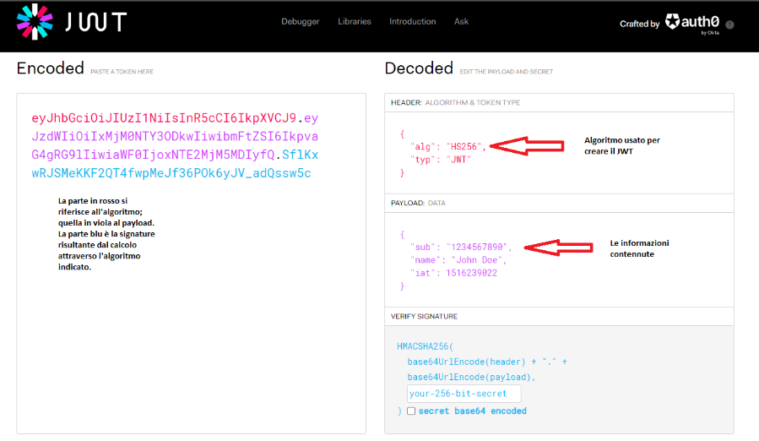The width and height of the screenshot is (759, 441).
Task: Click into the your-256-bit-secret input field
Action: [464, 394]
